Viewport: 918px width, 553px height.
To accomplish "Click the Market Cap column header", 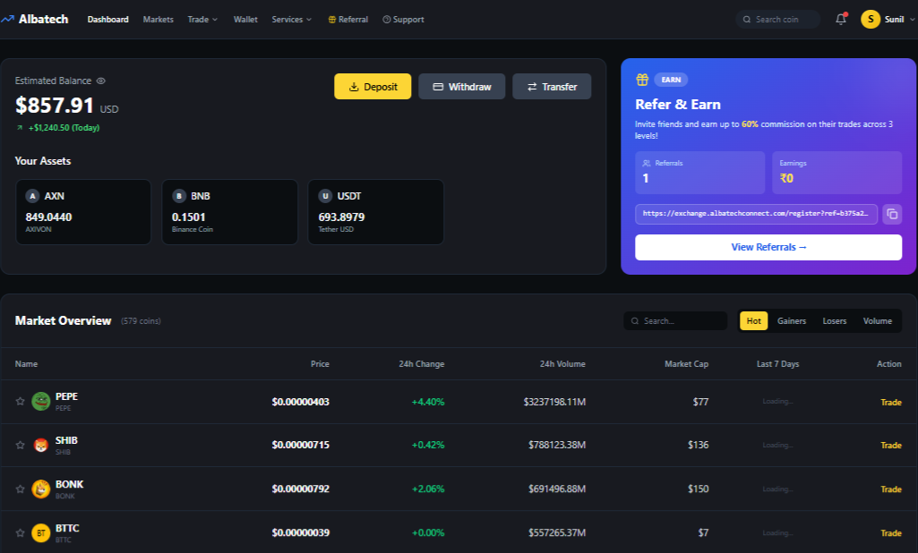I will coord(686,364).
